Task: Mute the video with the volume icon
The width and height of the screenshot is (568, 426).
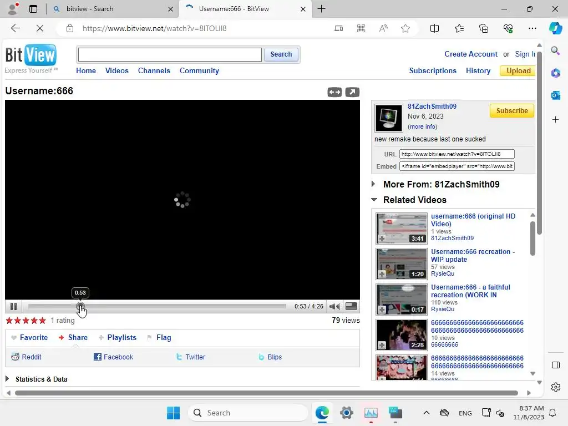Action: click(x=334, y=306)
